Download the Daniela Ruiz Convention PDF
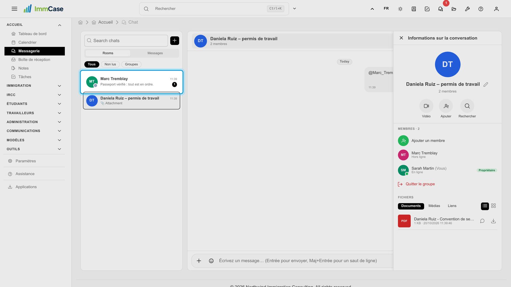Viewport: 511px width, 287px height. (x=493, y=221)
